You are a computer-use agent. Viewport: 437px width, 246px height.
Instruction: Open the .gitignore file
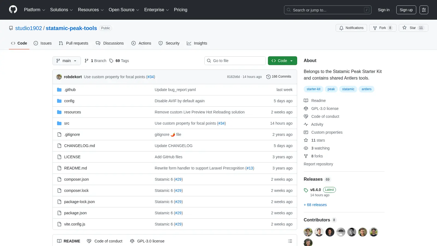[72, 134]
